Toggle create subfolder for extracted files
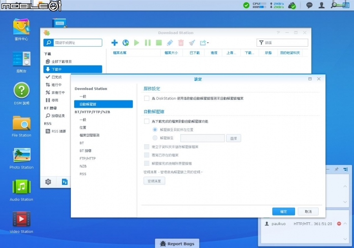This screenshot has height=248, width=354. 147,147
